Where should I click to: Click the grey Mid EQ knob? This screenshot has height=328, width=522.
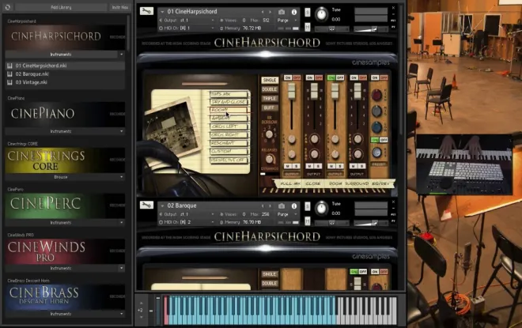click(376, 111)
